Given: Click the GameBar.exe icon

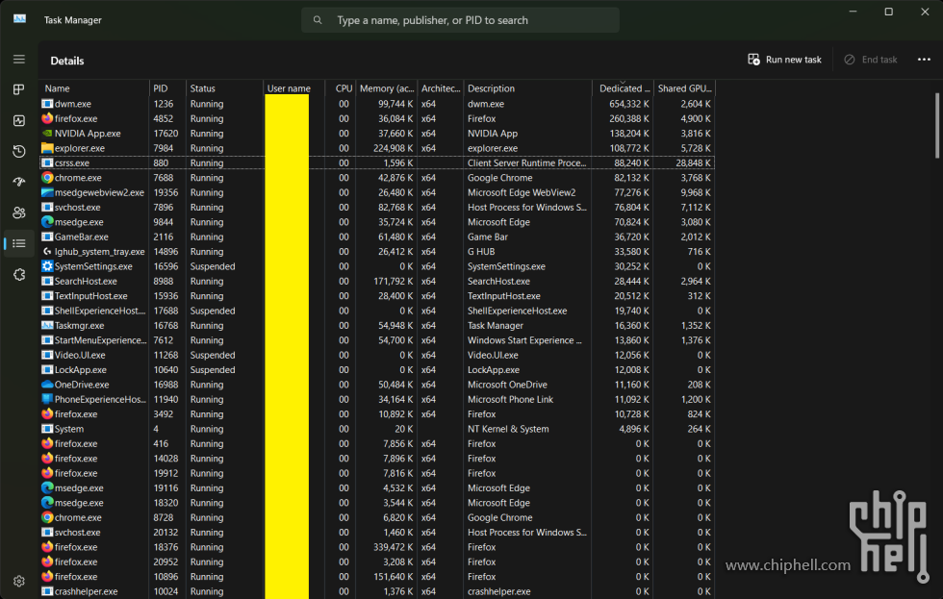Looking at the screenshot, I should pos(47,237).
